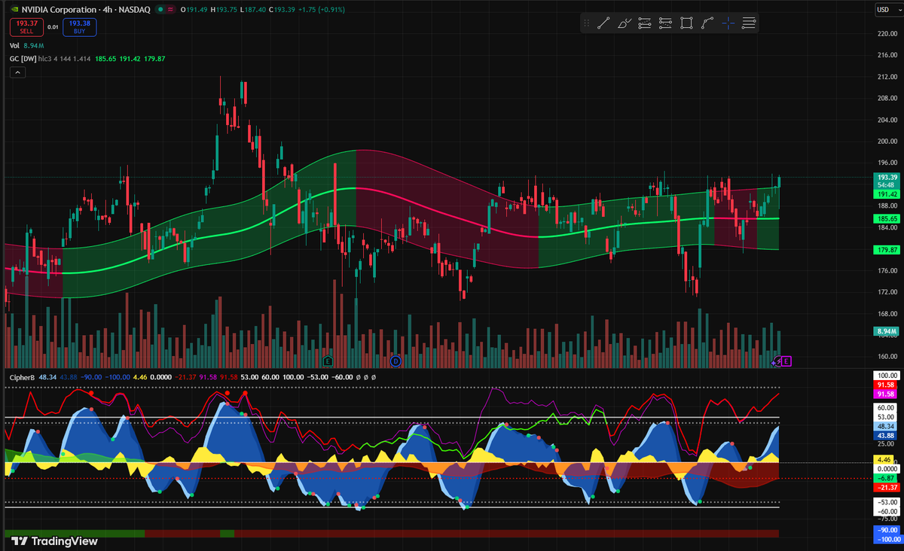
Task: Click the purple upcoming earnings E marker
Action: pyautogui.click(x=786, y=361)
